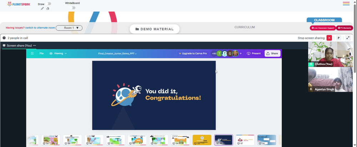Show the +46 additional collaborators
This screenshot has height=147, width=357.
[x=214, y=53]
